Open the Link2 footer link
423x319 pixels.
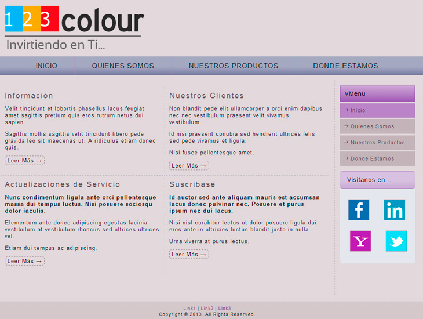[x=207, y=308]
